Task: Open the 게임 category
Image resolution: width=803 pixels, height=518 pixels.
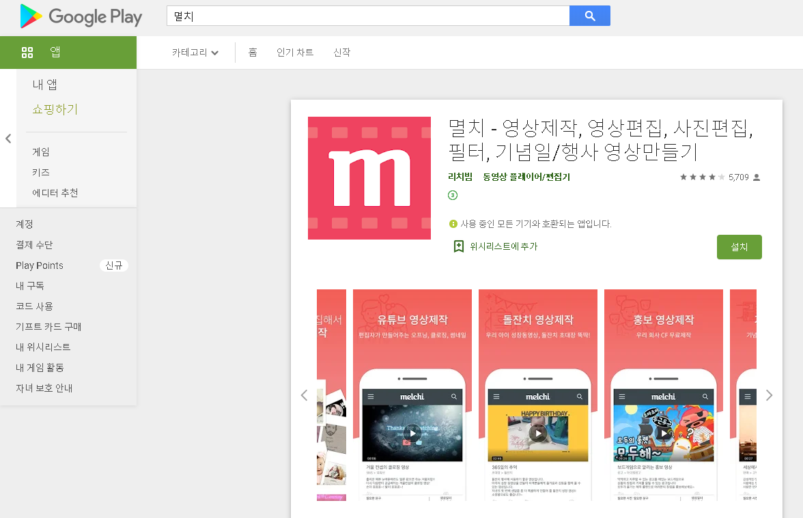Action: pyautogui.click(x=41, y=152)
